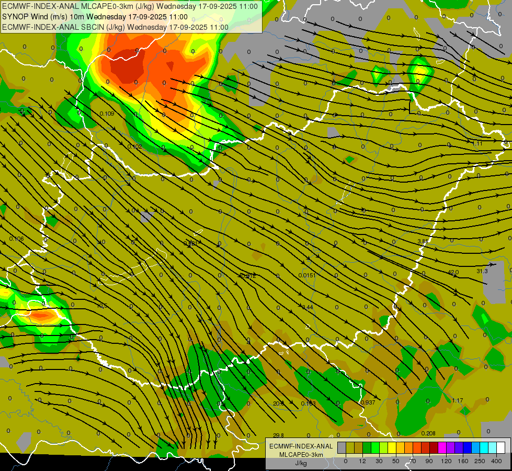The height and width of the screenshot is (471, 512).
Task: Click the 0.102 value on the map
Action: point(134,147)
